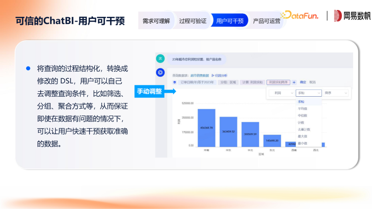This screenshot has width=372, height=209.
Task: Click the 西北 axis label
Action: point(316,150)
